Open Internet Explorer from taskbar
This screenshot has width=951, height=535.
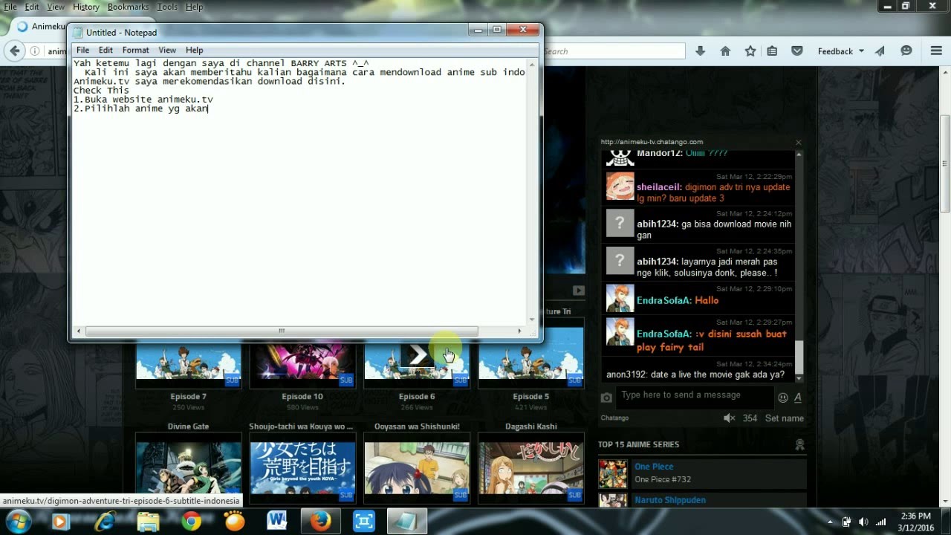(104, 522)
